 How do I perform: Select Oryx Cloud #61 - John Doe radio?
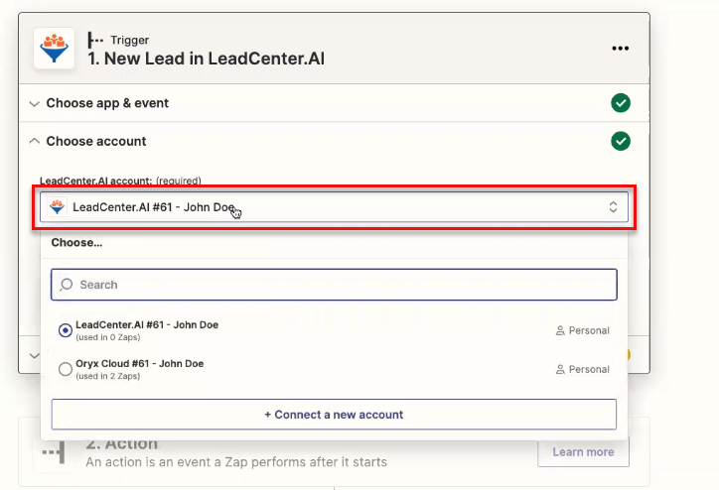[x=66, y=369]
